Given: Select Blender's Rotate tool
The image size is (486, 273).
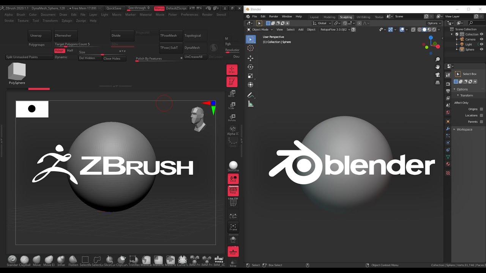Looking at the screenshot, I should pyautogui.click(x=251, y=67).
